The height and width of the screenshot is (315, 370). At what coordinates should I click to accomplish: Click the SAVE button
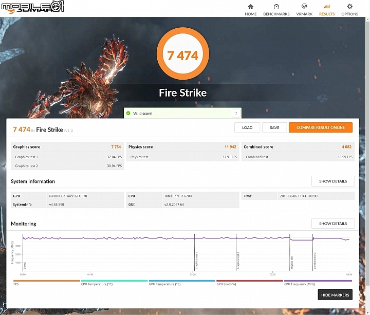coord(274,127)
